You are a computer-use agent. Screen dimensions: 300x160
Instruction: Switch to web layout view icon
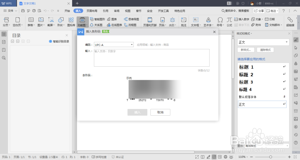(226, 157)
